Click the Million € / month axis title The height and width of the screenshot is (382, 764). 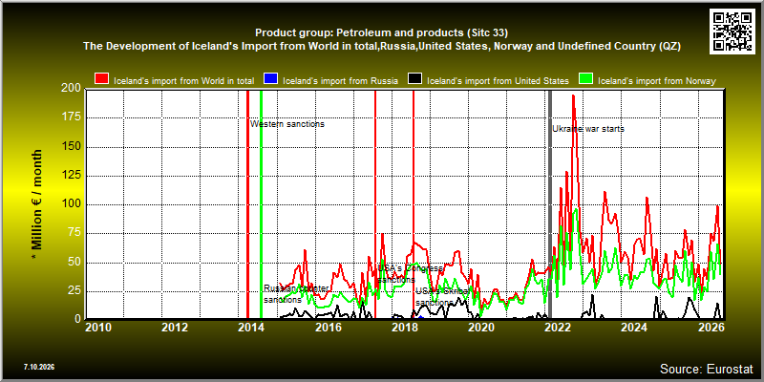click(x=37, y=204)
